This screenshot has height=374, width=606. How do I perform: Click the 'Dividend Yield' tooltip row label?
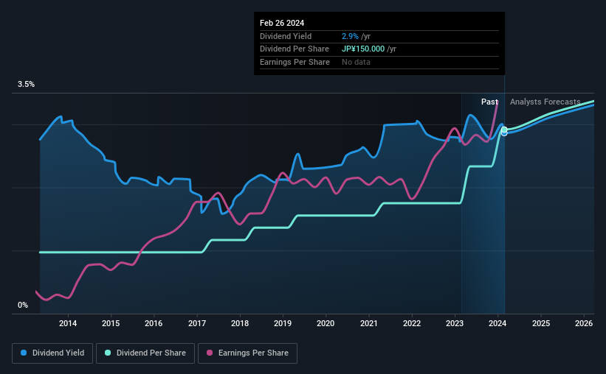(x=286, y=36)
